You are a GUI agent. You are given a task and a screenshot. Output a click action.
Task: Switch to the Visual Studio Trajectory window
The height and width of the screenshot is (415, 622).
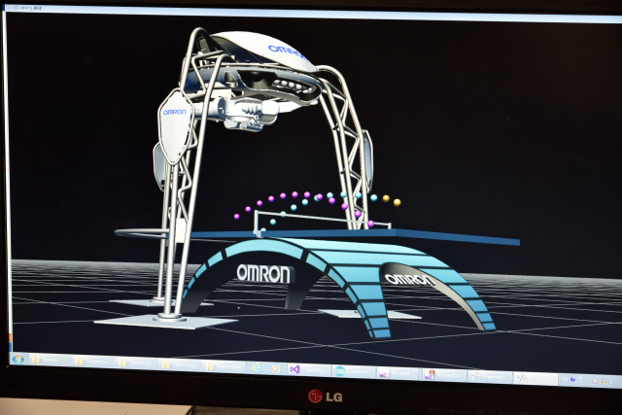(308, 370)
